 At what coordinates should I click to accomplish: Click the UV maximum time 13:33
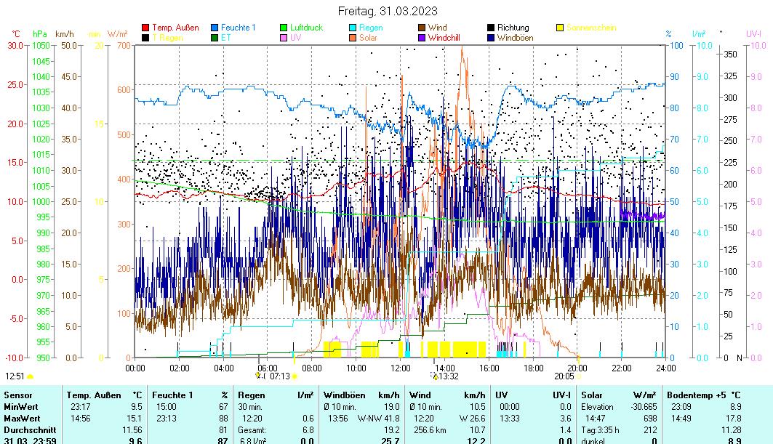509,419
